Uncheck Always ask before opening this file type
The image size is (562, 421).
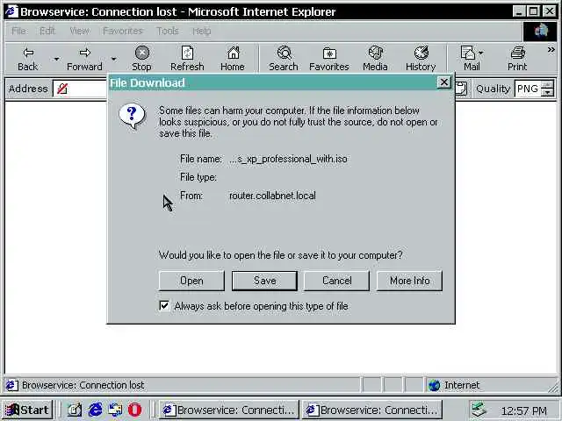point(164,306)
